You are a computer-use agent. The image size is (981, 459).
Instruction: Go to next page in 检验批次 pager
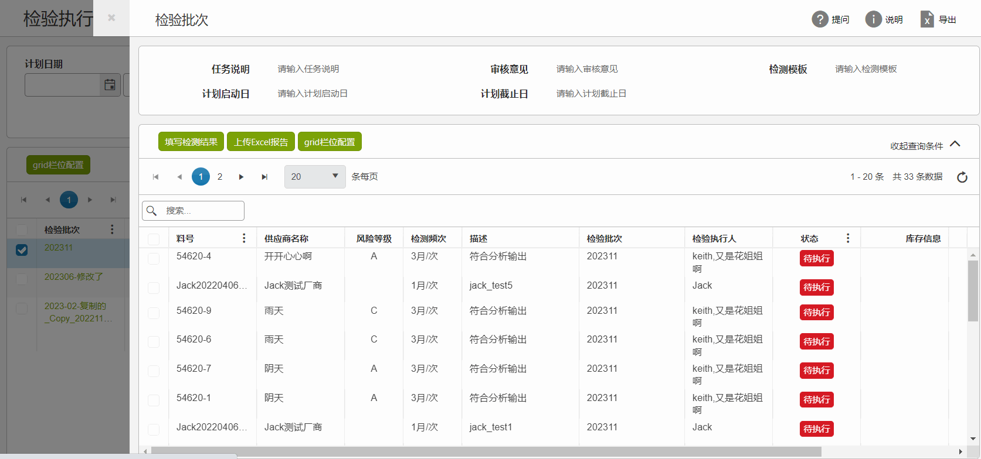pos(241,177)
